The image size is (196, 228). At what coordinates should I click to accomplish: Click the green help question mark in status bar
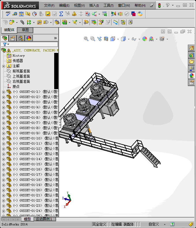coord(172,224)
